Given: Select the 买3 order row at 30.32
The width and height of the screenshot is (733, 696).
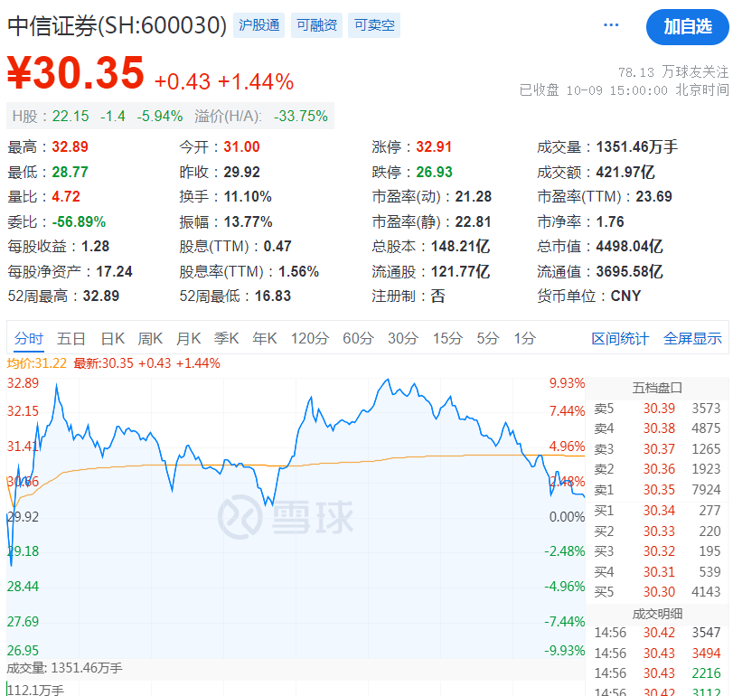Looking at the screenshot, I should tap(657, 551).
